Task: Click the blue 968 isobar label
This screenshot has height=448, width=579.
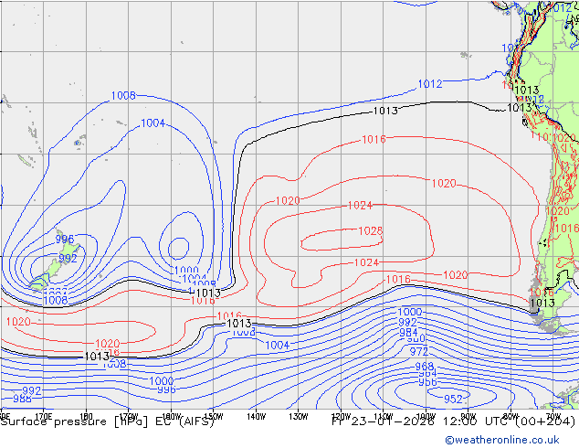Action: 425,367
